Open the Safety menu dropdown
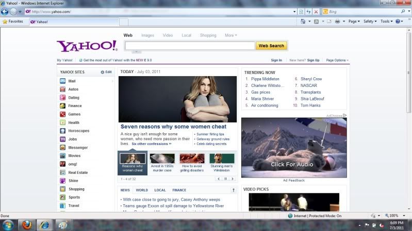The height and width of the screenshot is (231, 412). [x=370, y=22]
